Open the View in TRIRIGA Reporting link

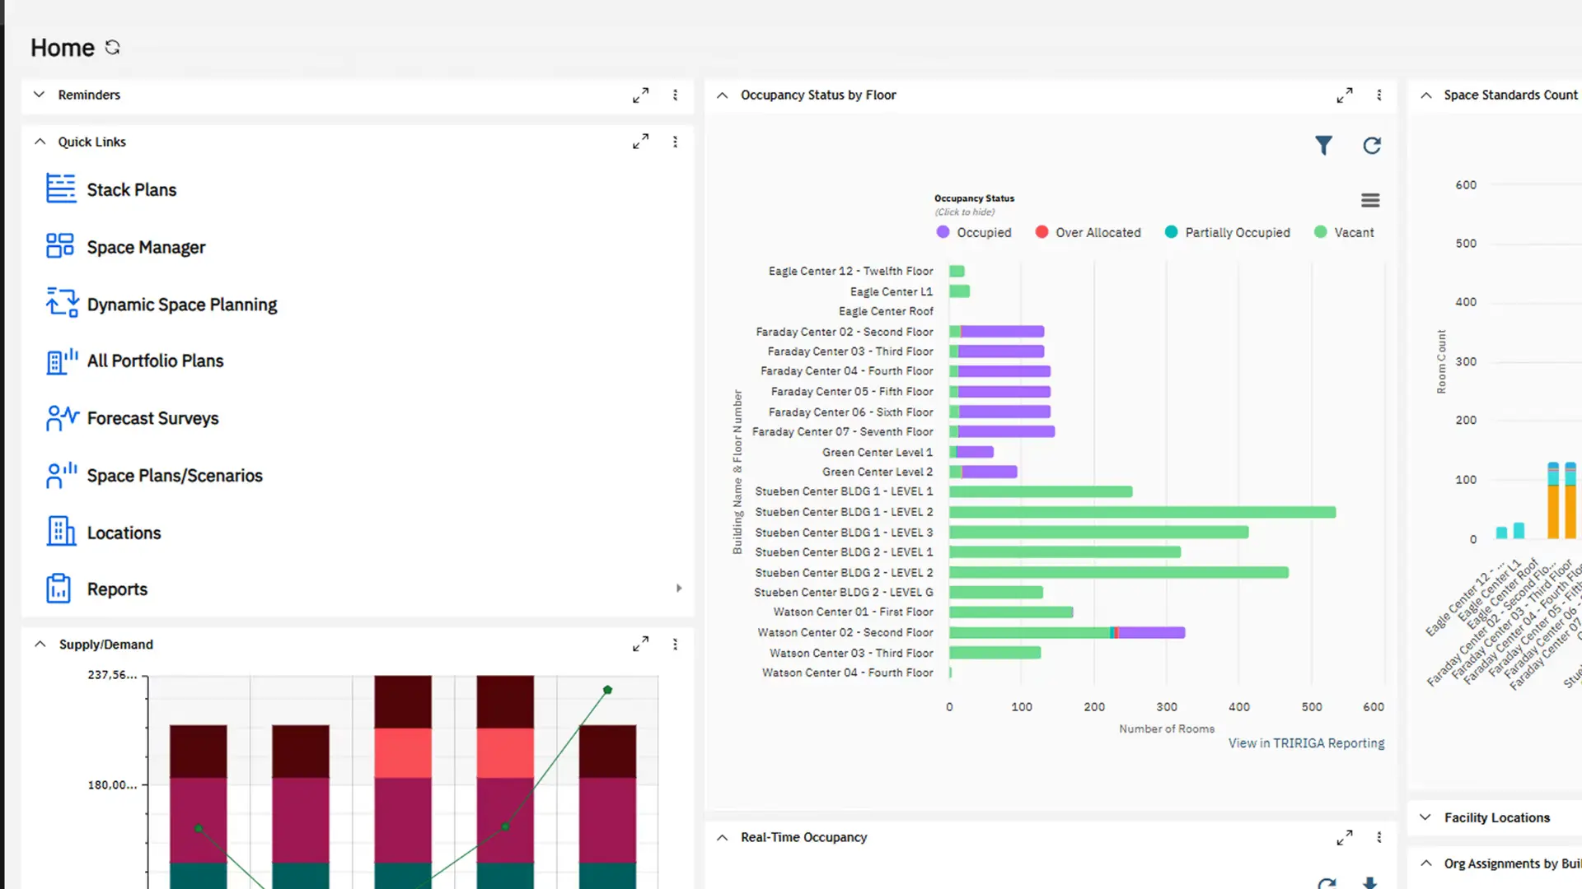1306,742
